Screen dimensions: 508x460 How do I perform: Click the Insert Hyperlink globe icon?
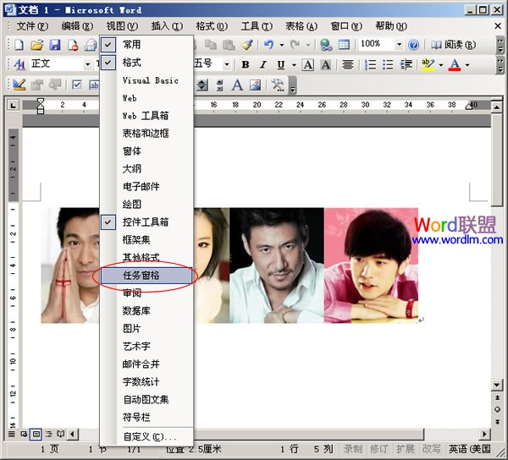click(326, 44)
